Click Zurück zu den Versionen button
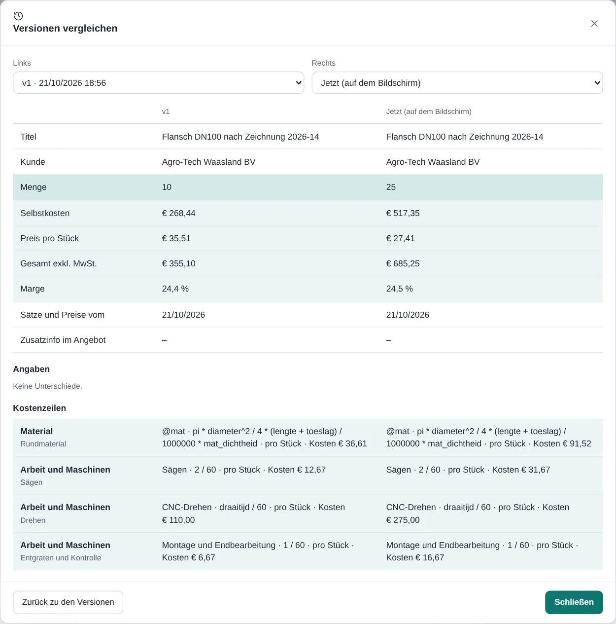 click(x=68, y=602)
